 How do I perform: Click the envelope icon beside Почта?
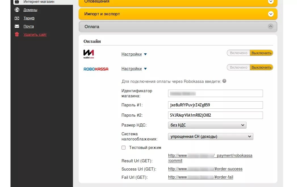tap(17, 26)
